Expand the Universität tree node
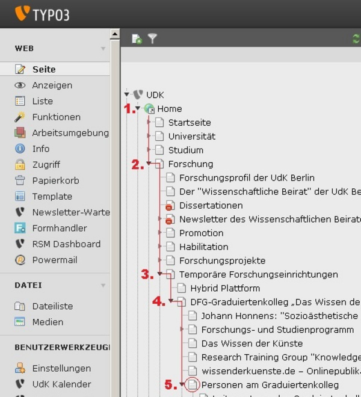Image resolution: width=361 pixels, height=397 pixels. (x=149, y=136)
